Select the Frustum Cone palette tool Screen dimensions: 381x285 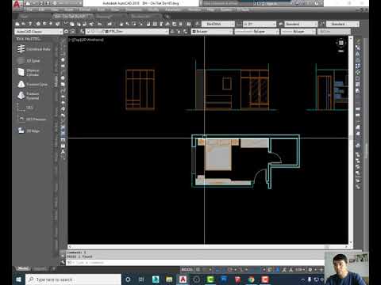click(x=33, y=85)
